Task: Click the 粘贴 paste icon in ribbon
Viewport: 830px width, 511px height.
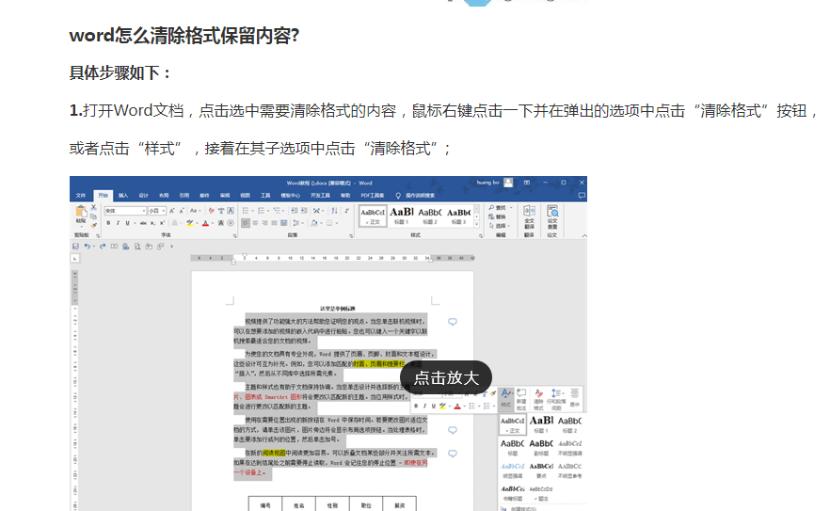Action: pyautogui.click(x=81, y=214)
